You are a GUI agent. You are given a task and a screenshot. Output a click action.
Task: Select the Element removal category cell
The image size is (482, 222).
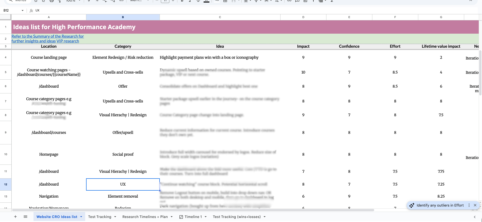(x=123, y=196)
